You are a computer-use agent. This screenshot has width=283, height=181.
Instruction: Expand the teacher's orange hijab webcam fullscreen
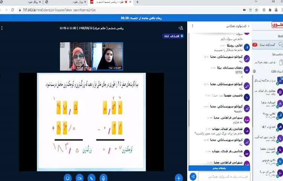pos(62,45)
